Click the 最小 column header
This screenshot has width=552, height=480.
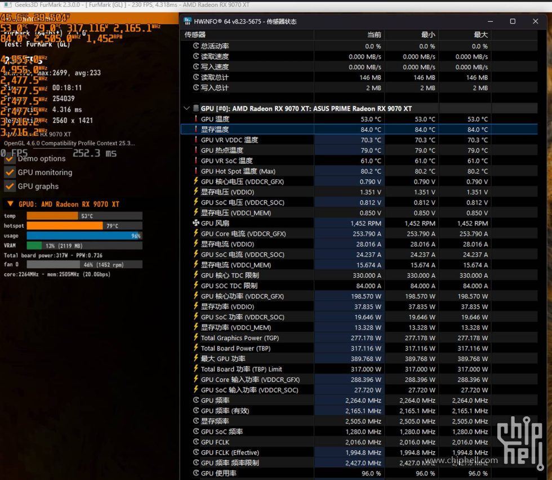click(x=412, y=34)
